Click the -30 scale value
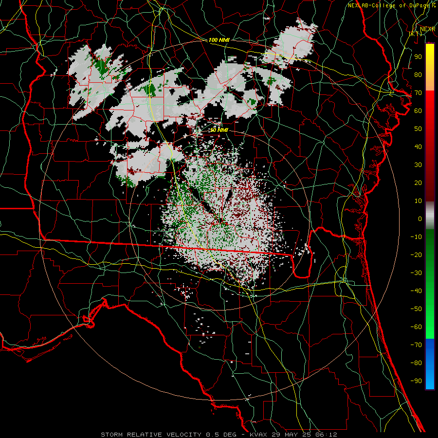 click(x=416, y=273)
